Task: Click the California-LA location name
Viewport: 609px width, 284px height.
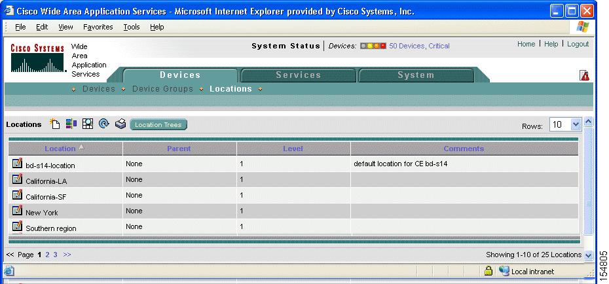Action: (46, 181)
